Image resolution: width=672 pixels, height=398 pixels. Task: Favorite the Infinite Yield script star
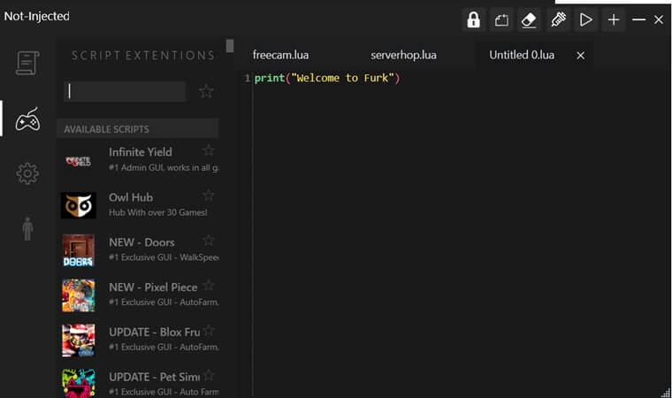pyautogui.click(x=209, y=150)
